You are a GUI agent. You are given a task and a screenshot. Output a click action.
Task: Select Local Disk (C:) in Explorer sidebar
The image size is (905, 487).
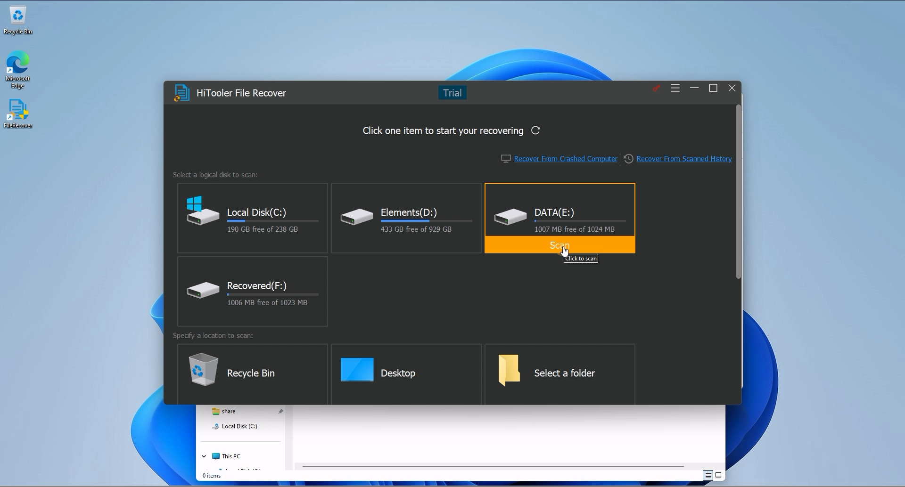(240, 426)
